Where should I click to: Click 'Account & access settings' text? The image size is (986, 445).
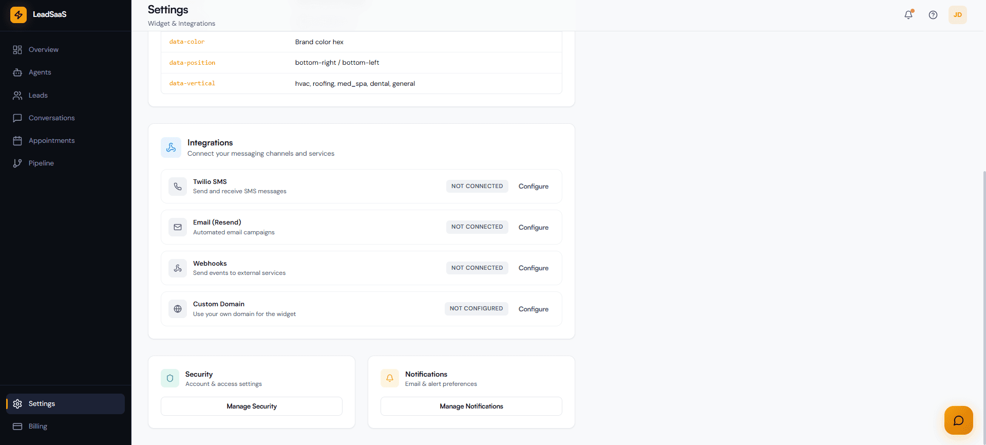click(223, 384)
